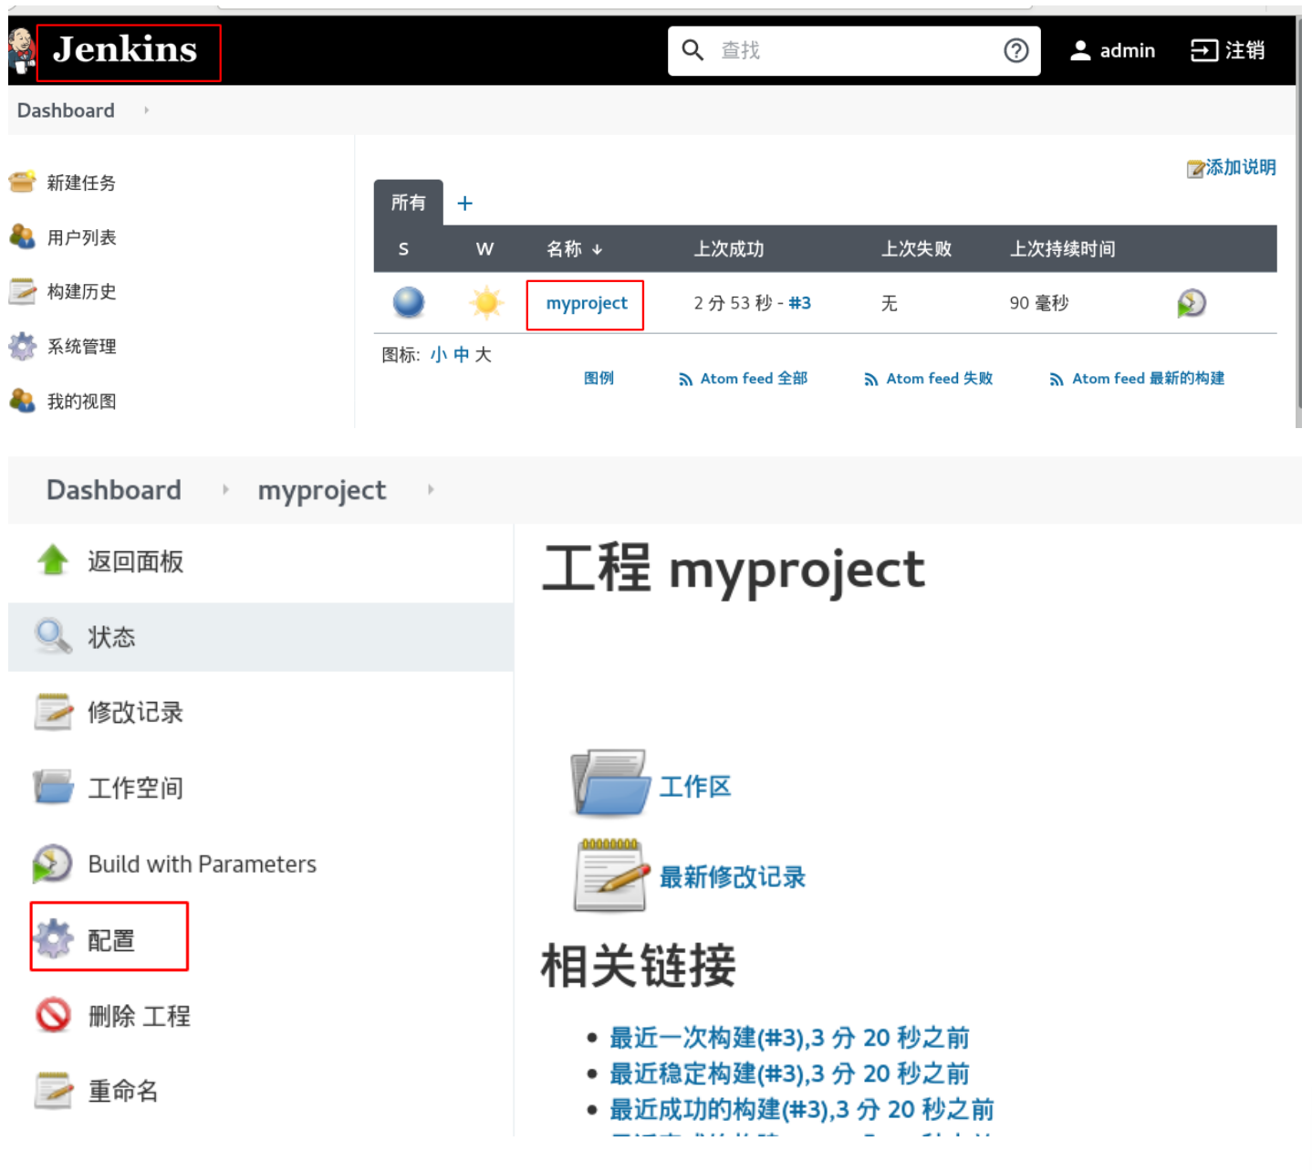The image size is (1312, 1172).
Task: Open 最近一次构建(#3) link
Action: tap(789, 1038)
